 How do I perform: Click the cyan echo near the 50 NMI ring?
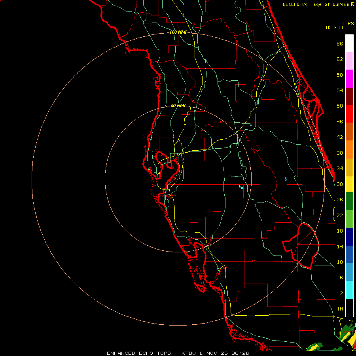(x=241, y=187)
